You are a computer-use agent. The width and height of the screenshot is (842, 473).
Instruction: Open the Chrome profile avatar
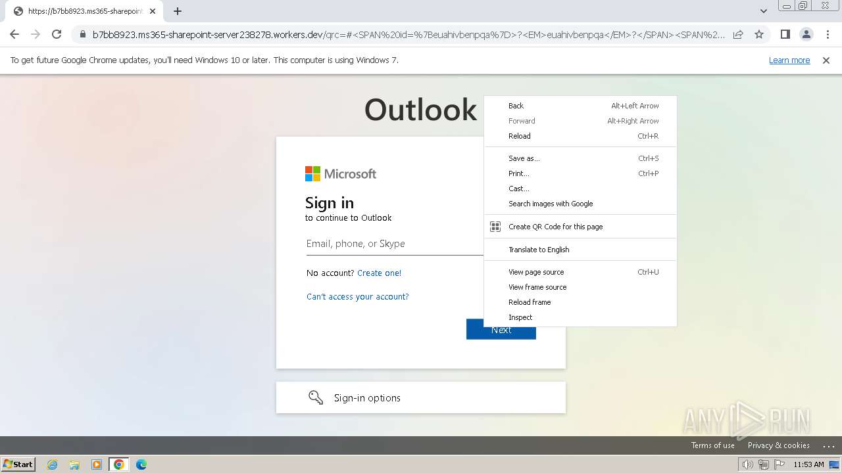click(806, 34)
